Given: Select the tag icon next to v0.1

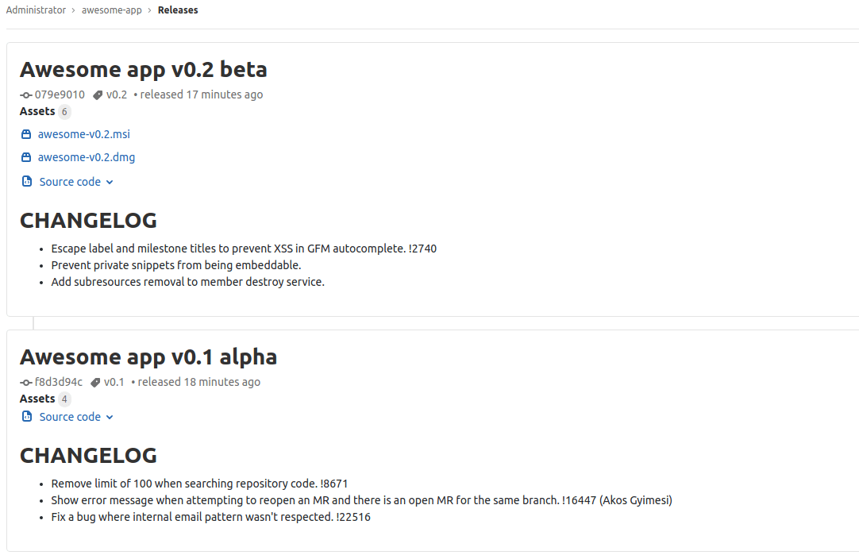Looking at the screenshot, I should click(95, 382).
